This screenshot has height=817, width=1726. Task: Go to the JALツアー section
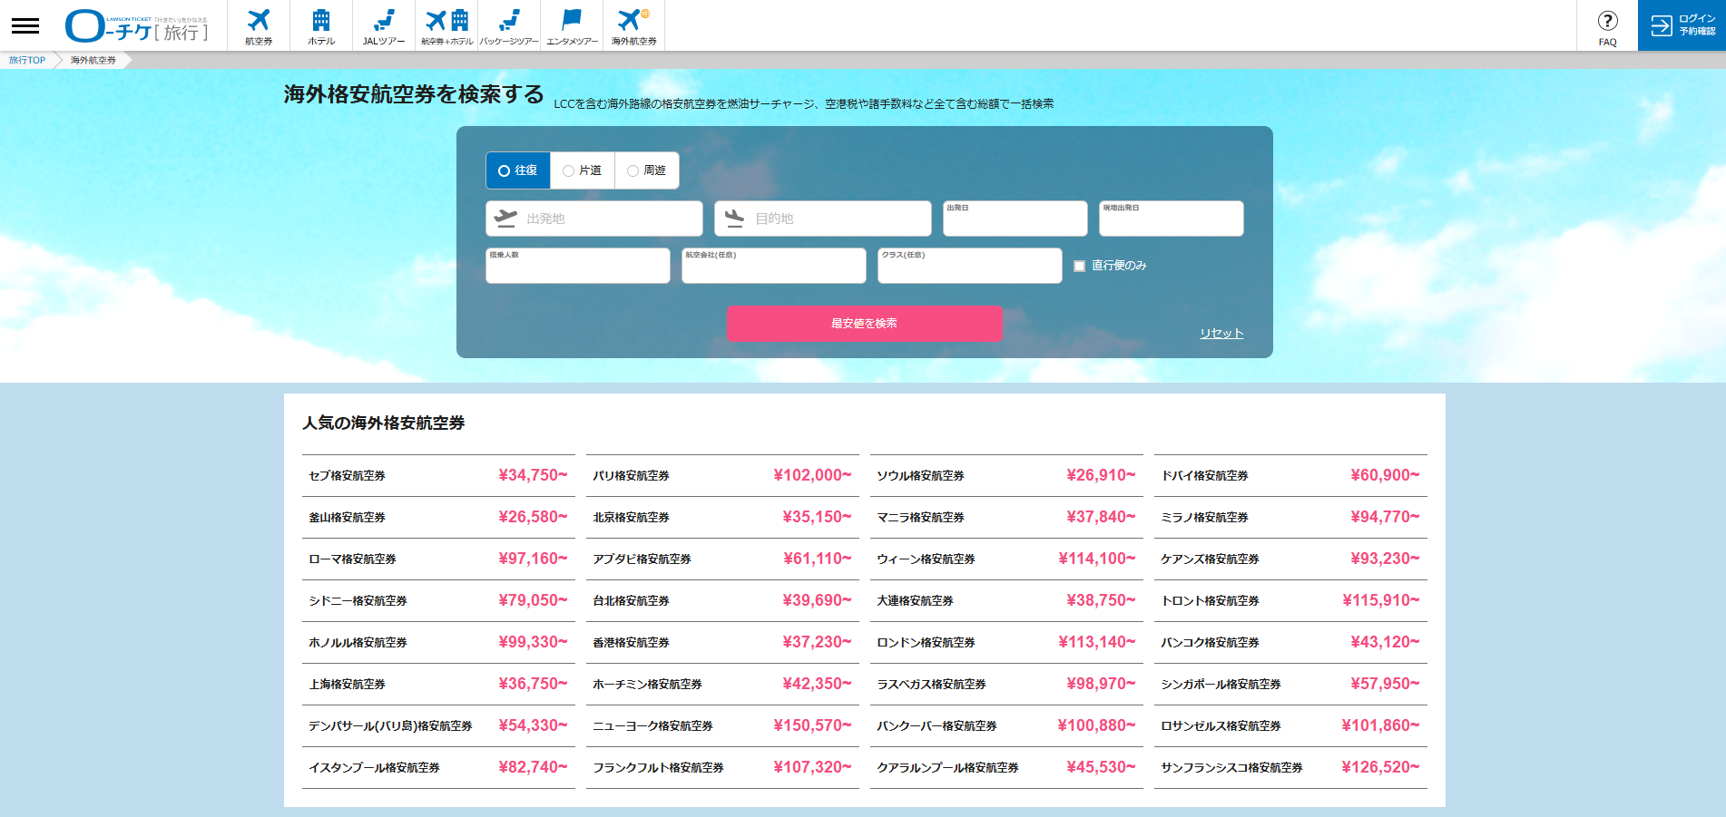384,25
